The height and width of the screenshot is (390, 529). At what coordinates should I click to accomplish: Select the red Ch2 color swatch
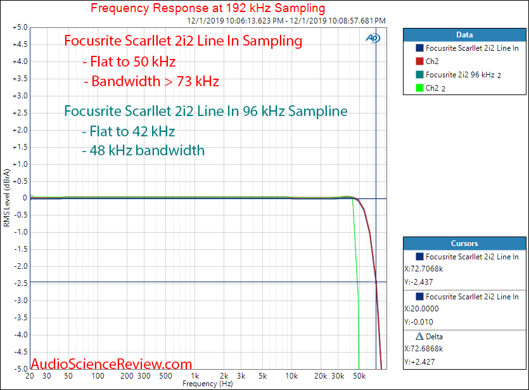coord(419,61)
